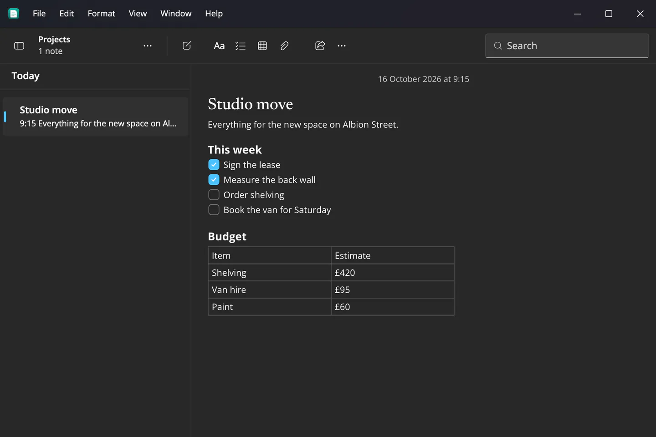Click the Van hire table cell

[x=269, y=290]
